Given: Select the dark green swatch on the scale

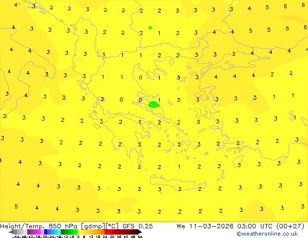Looking at the screenshot, I should pos(63,232).
